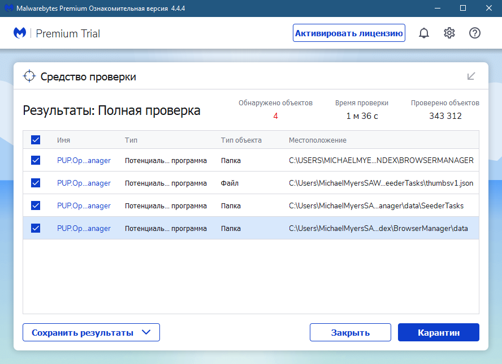Click the Сохранить результаты button label
Screen dimensions: 502x364
[83, 332]
